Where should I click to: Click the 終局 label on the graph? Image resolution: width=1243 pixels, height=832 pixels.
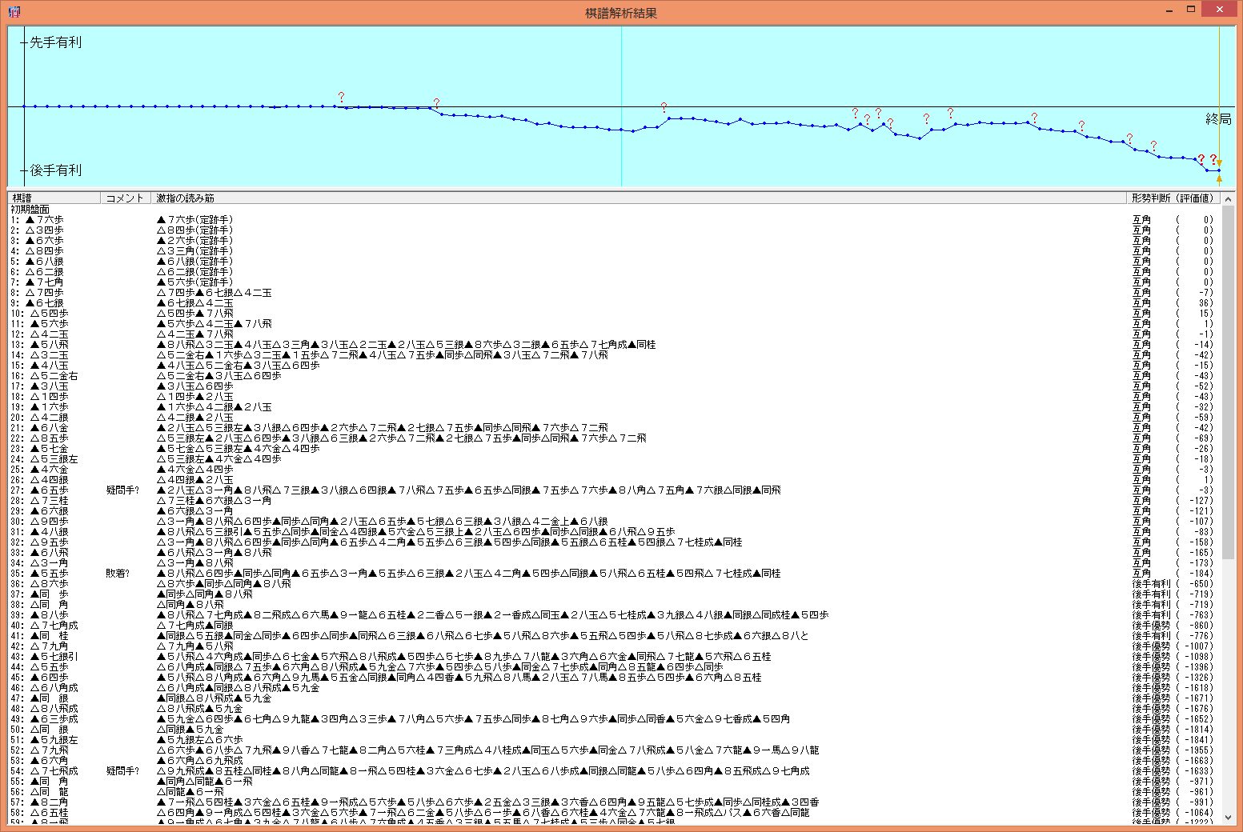click(1217, 119)
